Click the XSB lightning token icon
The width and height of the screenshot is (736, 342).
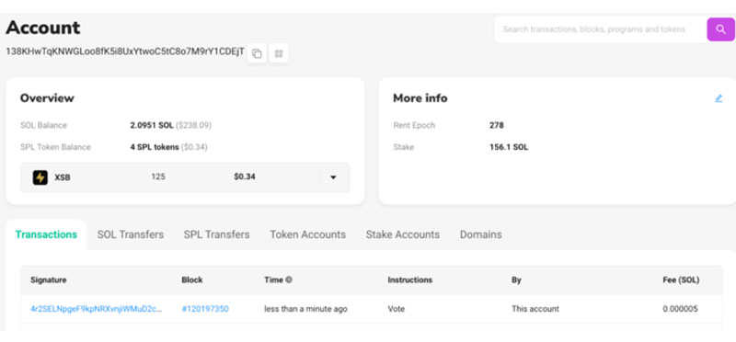[40, 177]
